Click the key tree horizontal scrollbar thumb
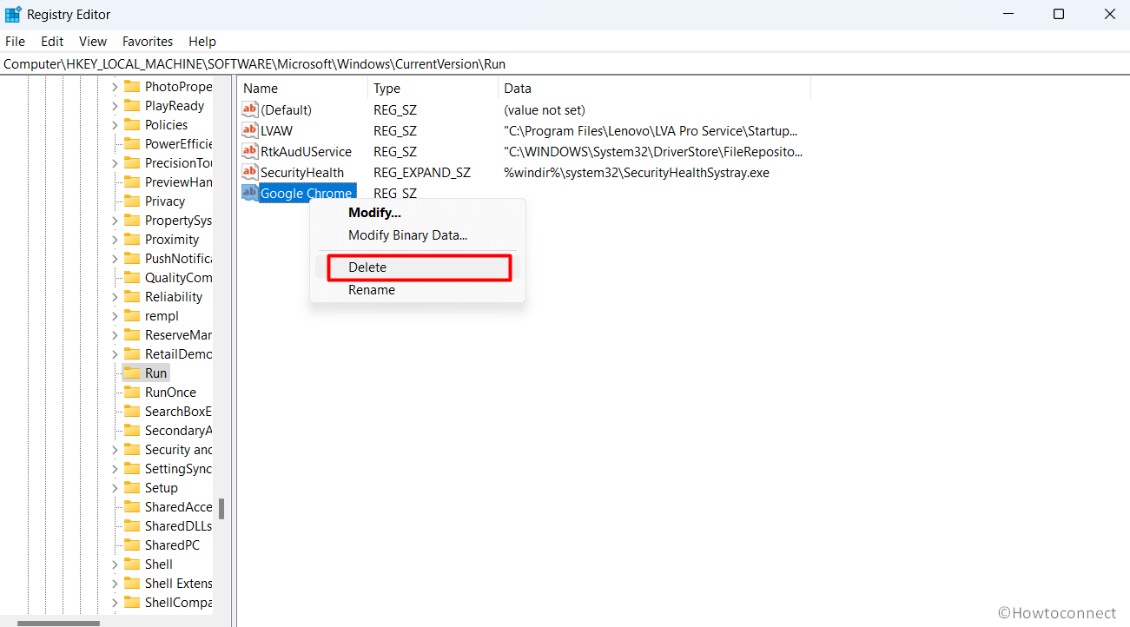This screenshot has width=1130, height=627. point(58,623)
